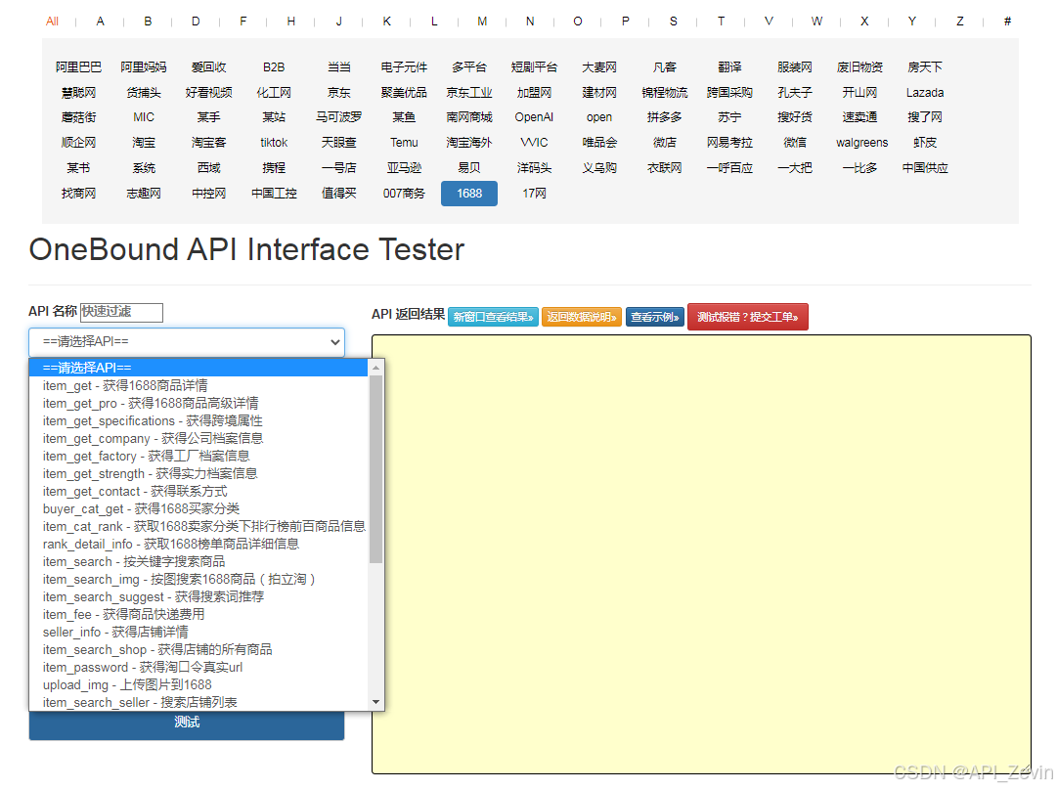Image resolution: width=1057 pixels, height=789 pixels.
Task: Select upload_img option
Action: tap(198, 684)
